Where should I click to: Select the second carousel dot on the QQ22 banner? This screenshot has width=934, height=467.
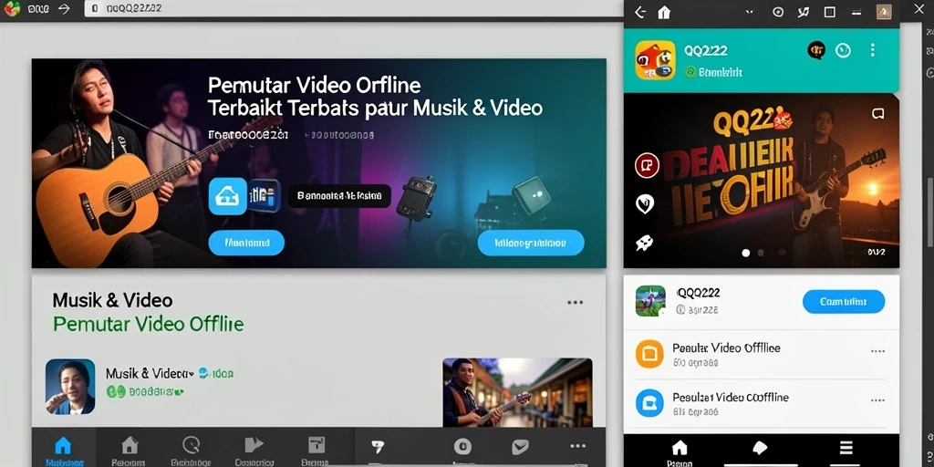click(761, 253)
